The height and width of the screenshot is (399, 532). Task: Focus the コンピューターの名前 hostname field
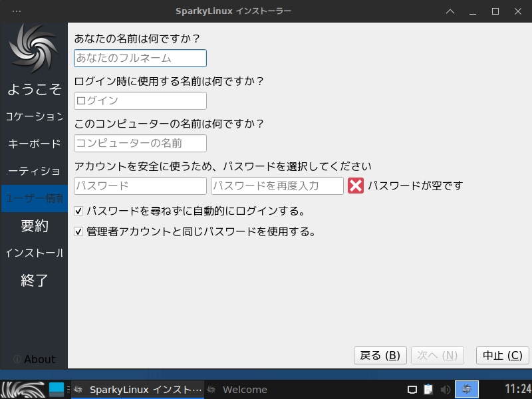click(x=140, y=143)
